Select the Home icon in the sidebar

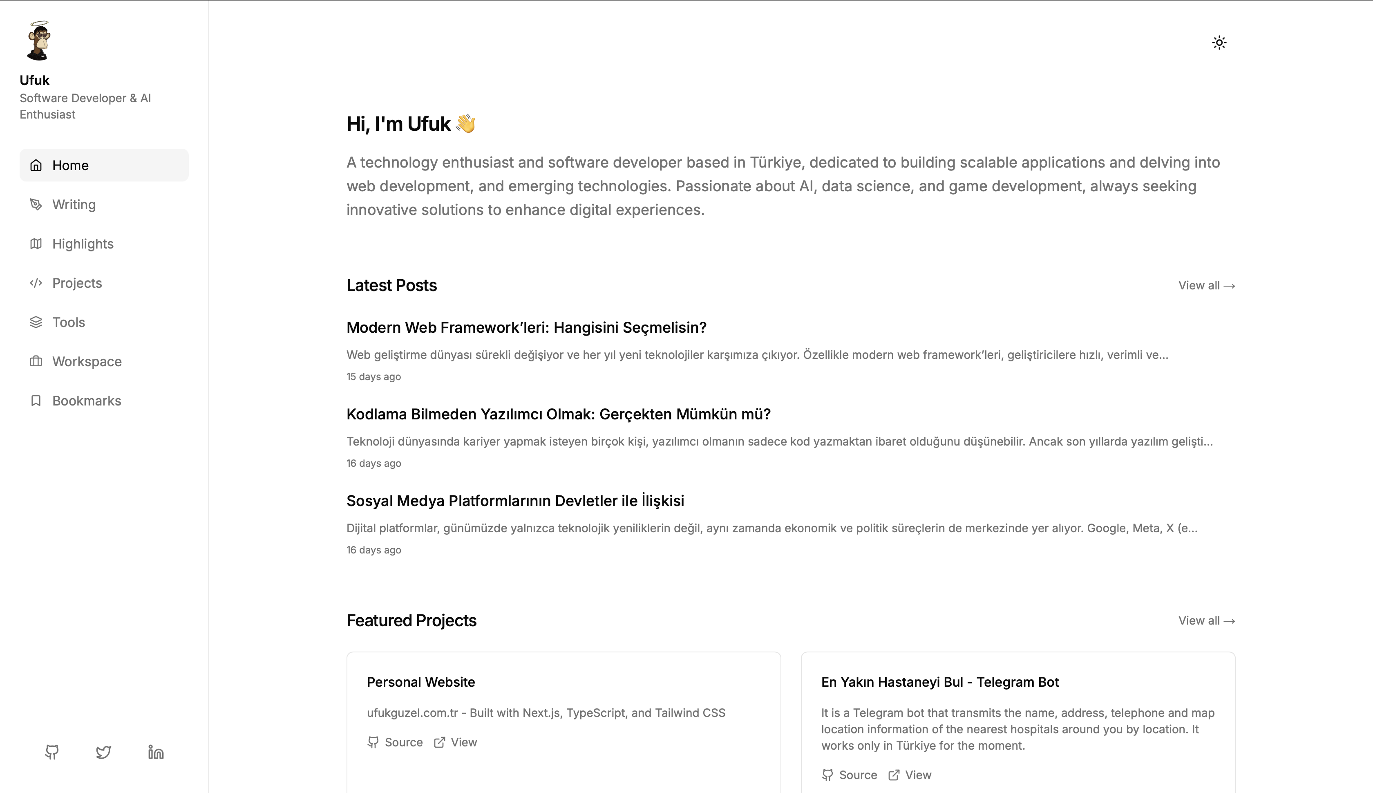(x=36, y=165)
